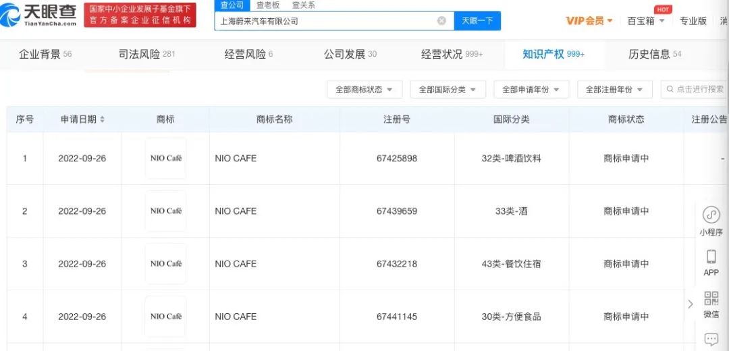Click registration number 67439659
The image size is (729, 351).
pos(397,211)
